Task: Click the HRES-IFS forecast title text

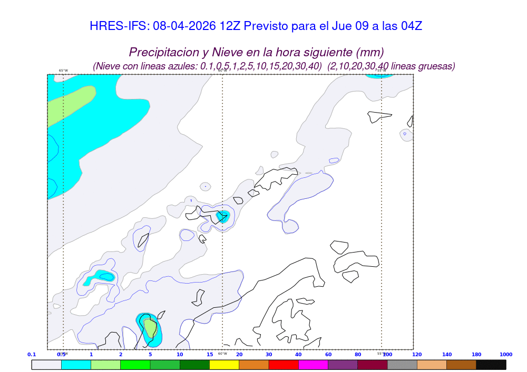Action: coord(256,26)
